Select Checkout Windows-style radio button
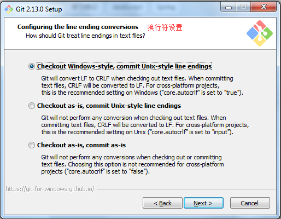The width and height of the screenshot is (281, 219). tap(32, 66)
